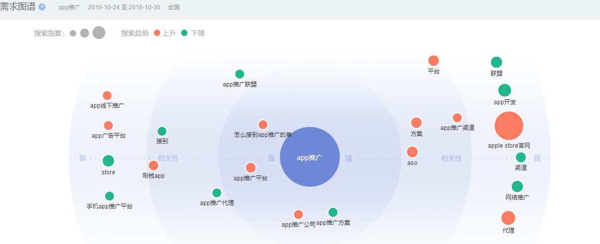This screenshot has height=244, width=600.
Task: Click the largest search index legend circle
Action: coord(99,33)
